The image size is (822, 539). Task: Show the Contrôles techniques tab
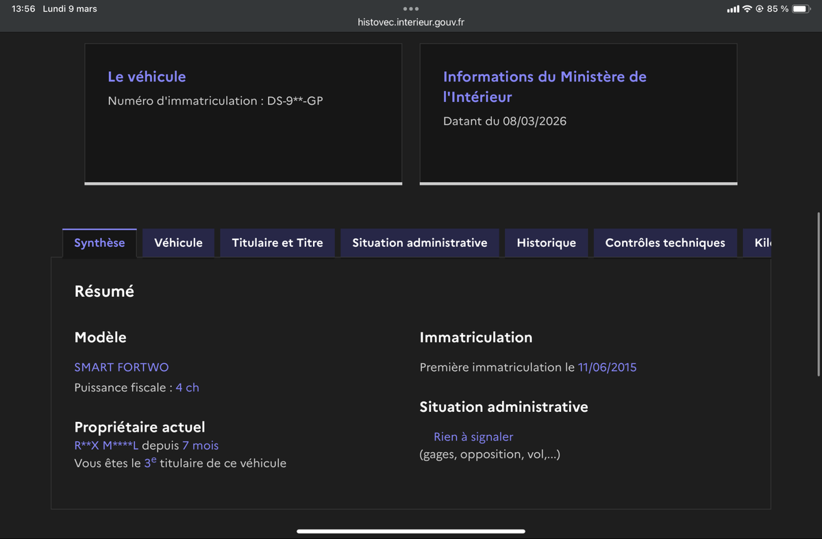pyautogui.click(x=665, y=243)
